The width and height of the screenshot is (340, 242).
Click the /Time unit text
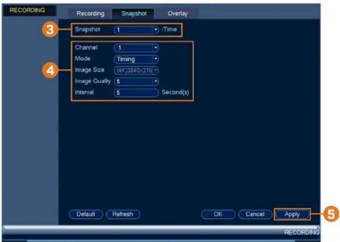pyautogui.click(x=169, y=29)
